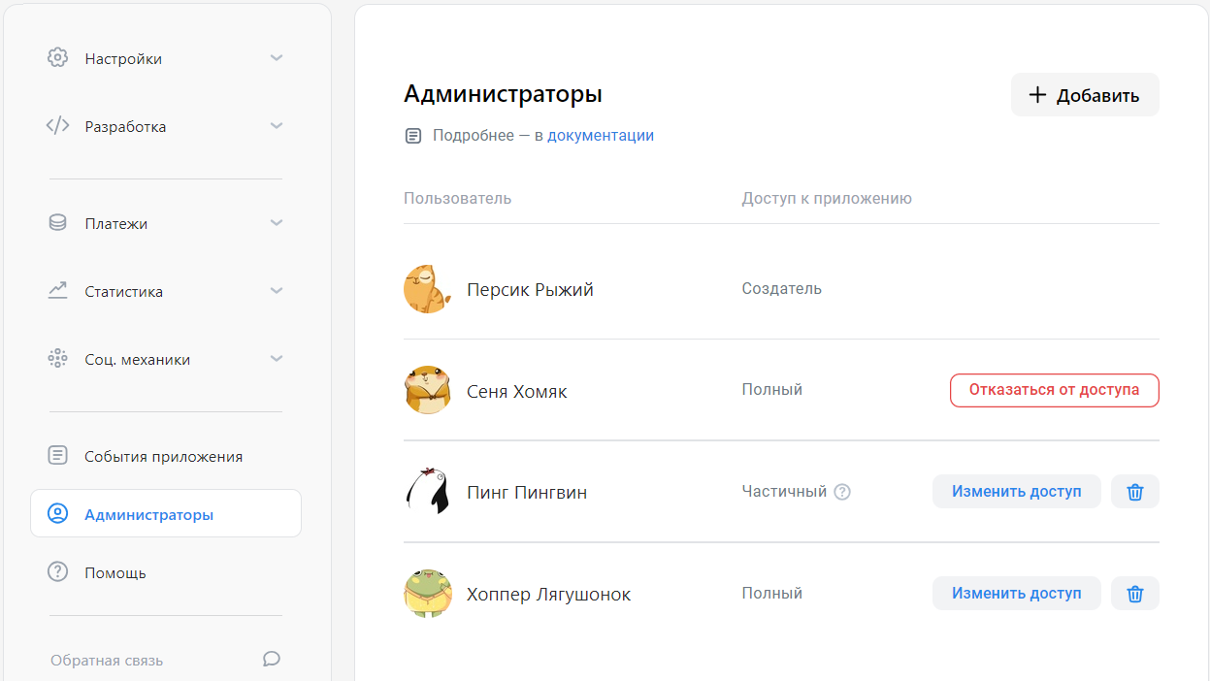This screenshot has width=1210, height=681.
Task: Select the Разработка code icon
Action: click(57, 125)
